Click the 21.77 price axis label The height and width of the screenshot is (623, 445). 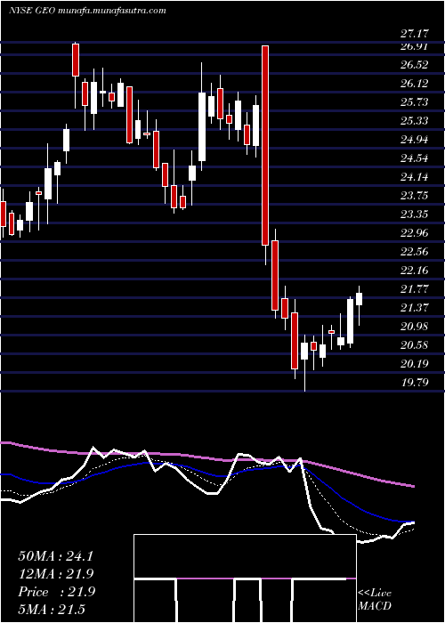(x=414, y=289)
